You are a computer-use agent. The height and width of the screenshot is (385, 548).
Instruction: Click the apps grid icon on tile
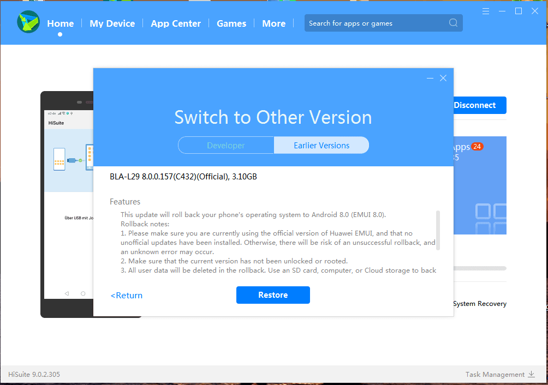click(x=491, y=219)
